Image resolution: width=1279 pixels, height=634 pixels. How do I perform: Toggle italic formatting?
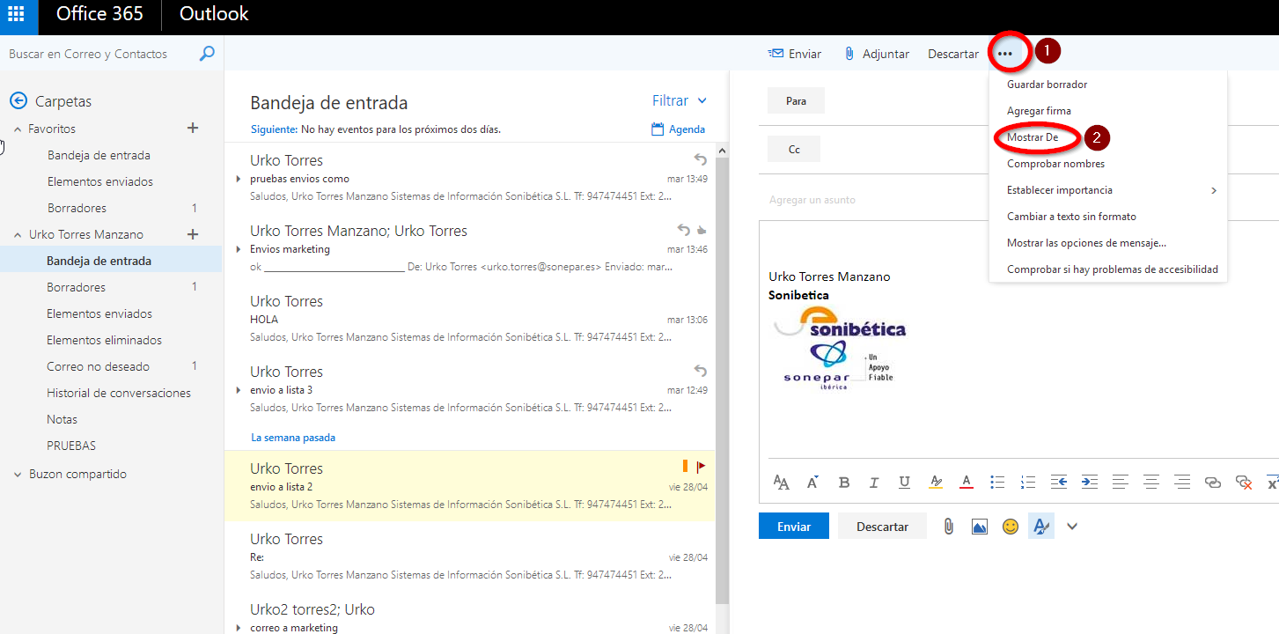(x=874, y=482)
